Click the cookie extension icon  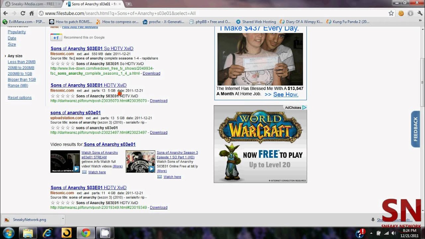pos(401,13)
